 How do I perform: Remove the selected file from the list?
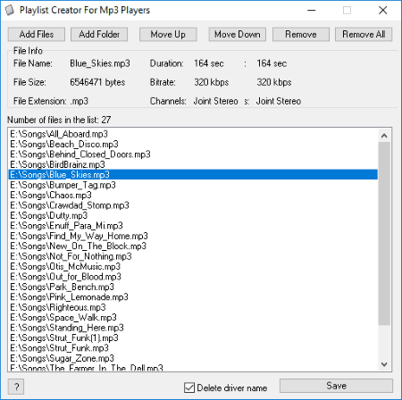point(301,35)
